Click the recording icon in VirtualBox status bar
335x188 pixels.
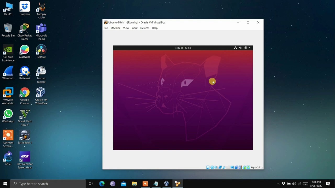236,167
